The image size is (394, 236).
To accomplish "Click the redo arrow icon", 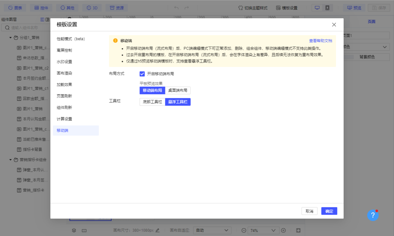I will click(187, 8).
